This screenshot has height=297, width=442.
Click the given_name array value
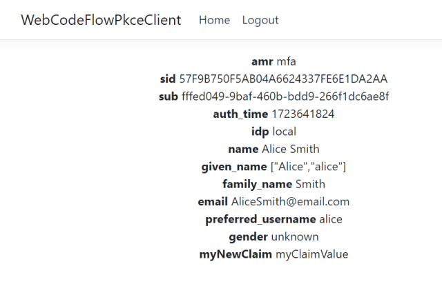point(307,167)
